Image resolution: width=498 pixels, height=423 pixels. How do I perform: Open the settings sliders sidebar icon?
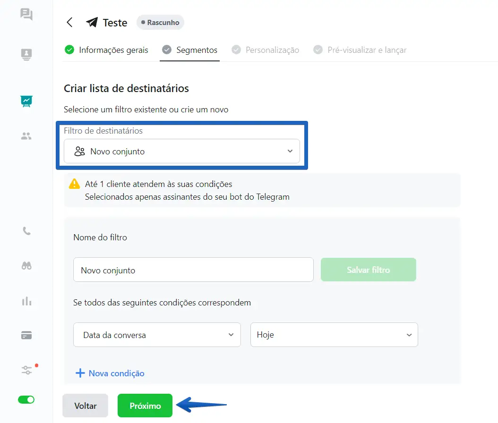pyautogui.click(x=27, y=370)
